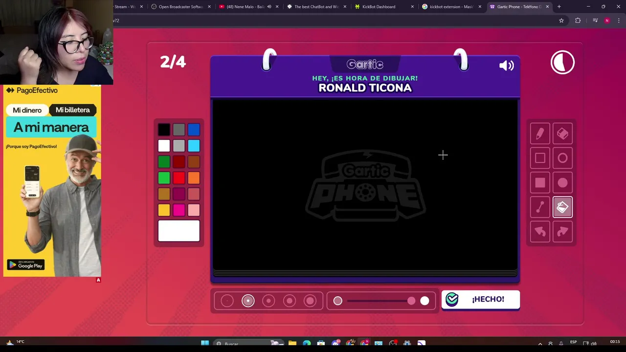Click the PagoEfectivo ad banner logo
This screenshot has height=352, width=626.
pyautogui.click(x=32, y=90)
